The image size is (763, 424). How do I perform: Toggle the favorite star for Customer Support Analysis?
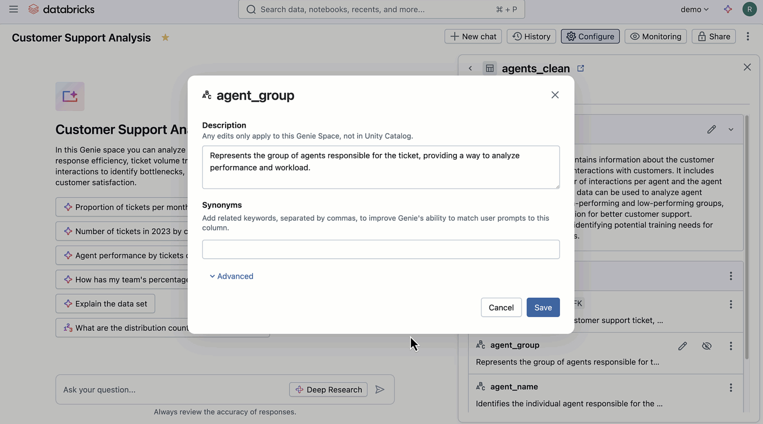click(165, 37)
